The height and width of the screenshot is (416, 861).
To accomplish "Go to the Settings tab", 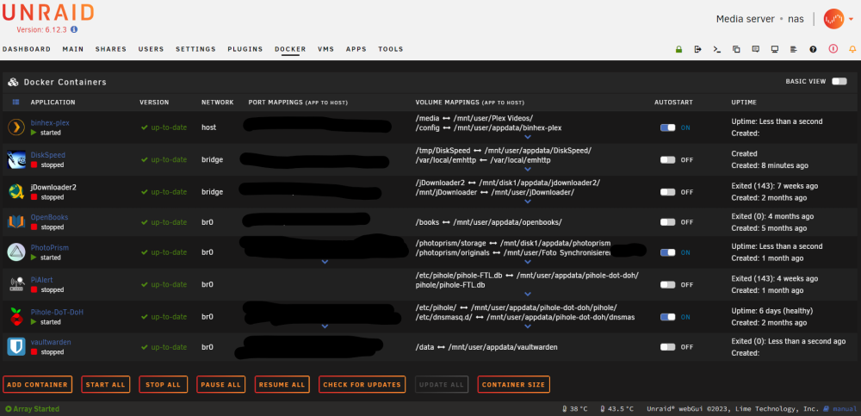I will click(195, 49).
